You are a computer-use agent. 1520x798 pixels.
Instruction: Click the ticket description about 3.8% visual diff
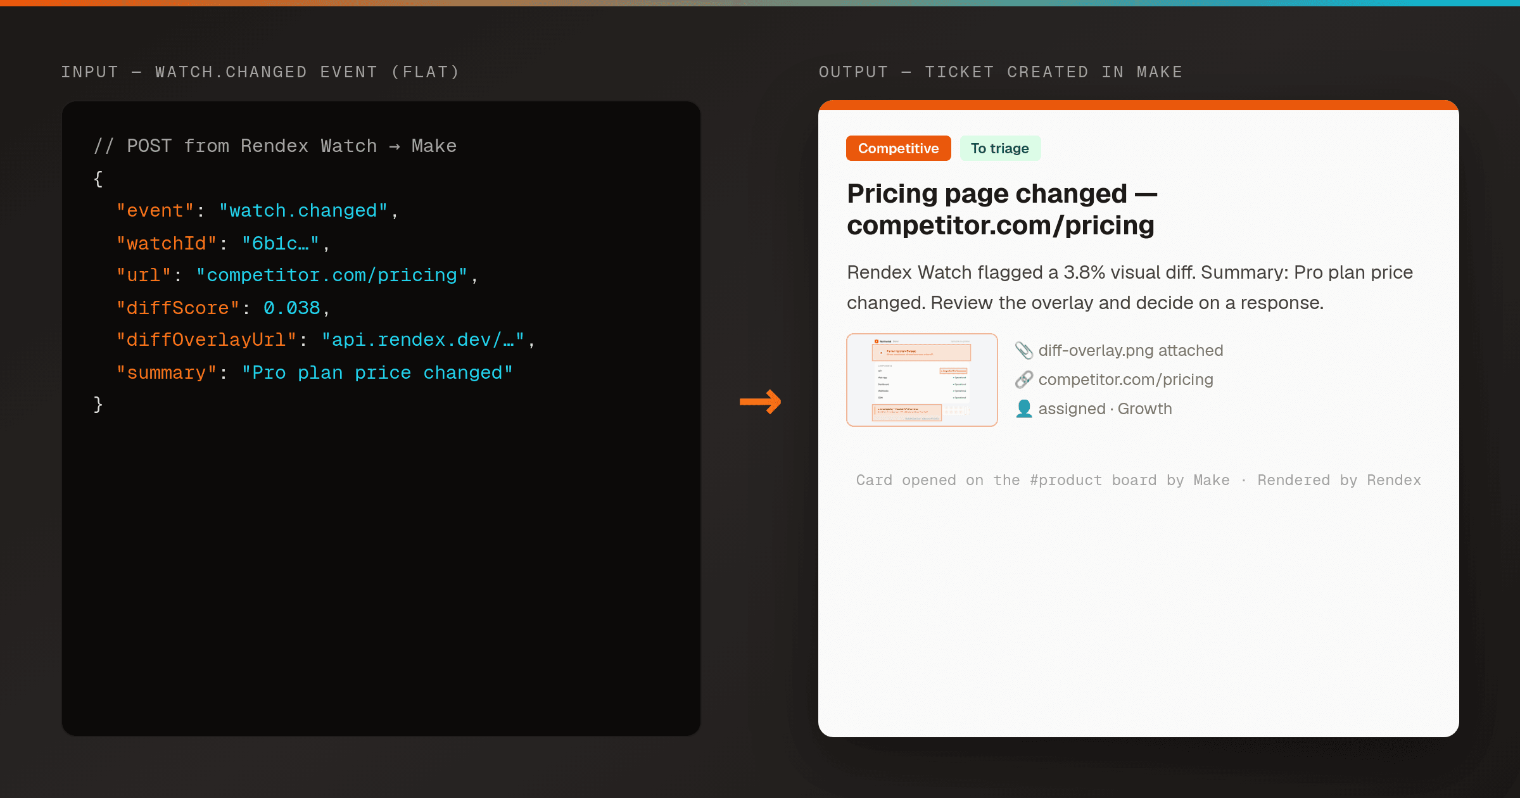[x=1130, y=288]
